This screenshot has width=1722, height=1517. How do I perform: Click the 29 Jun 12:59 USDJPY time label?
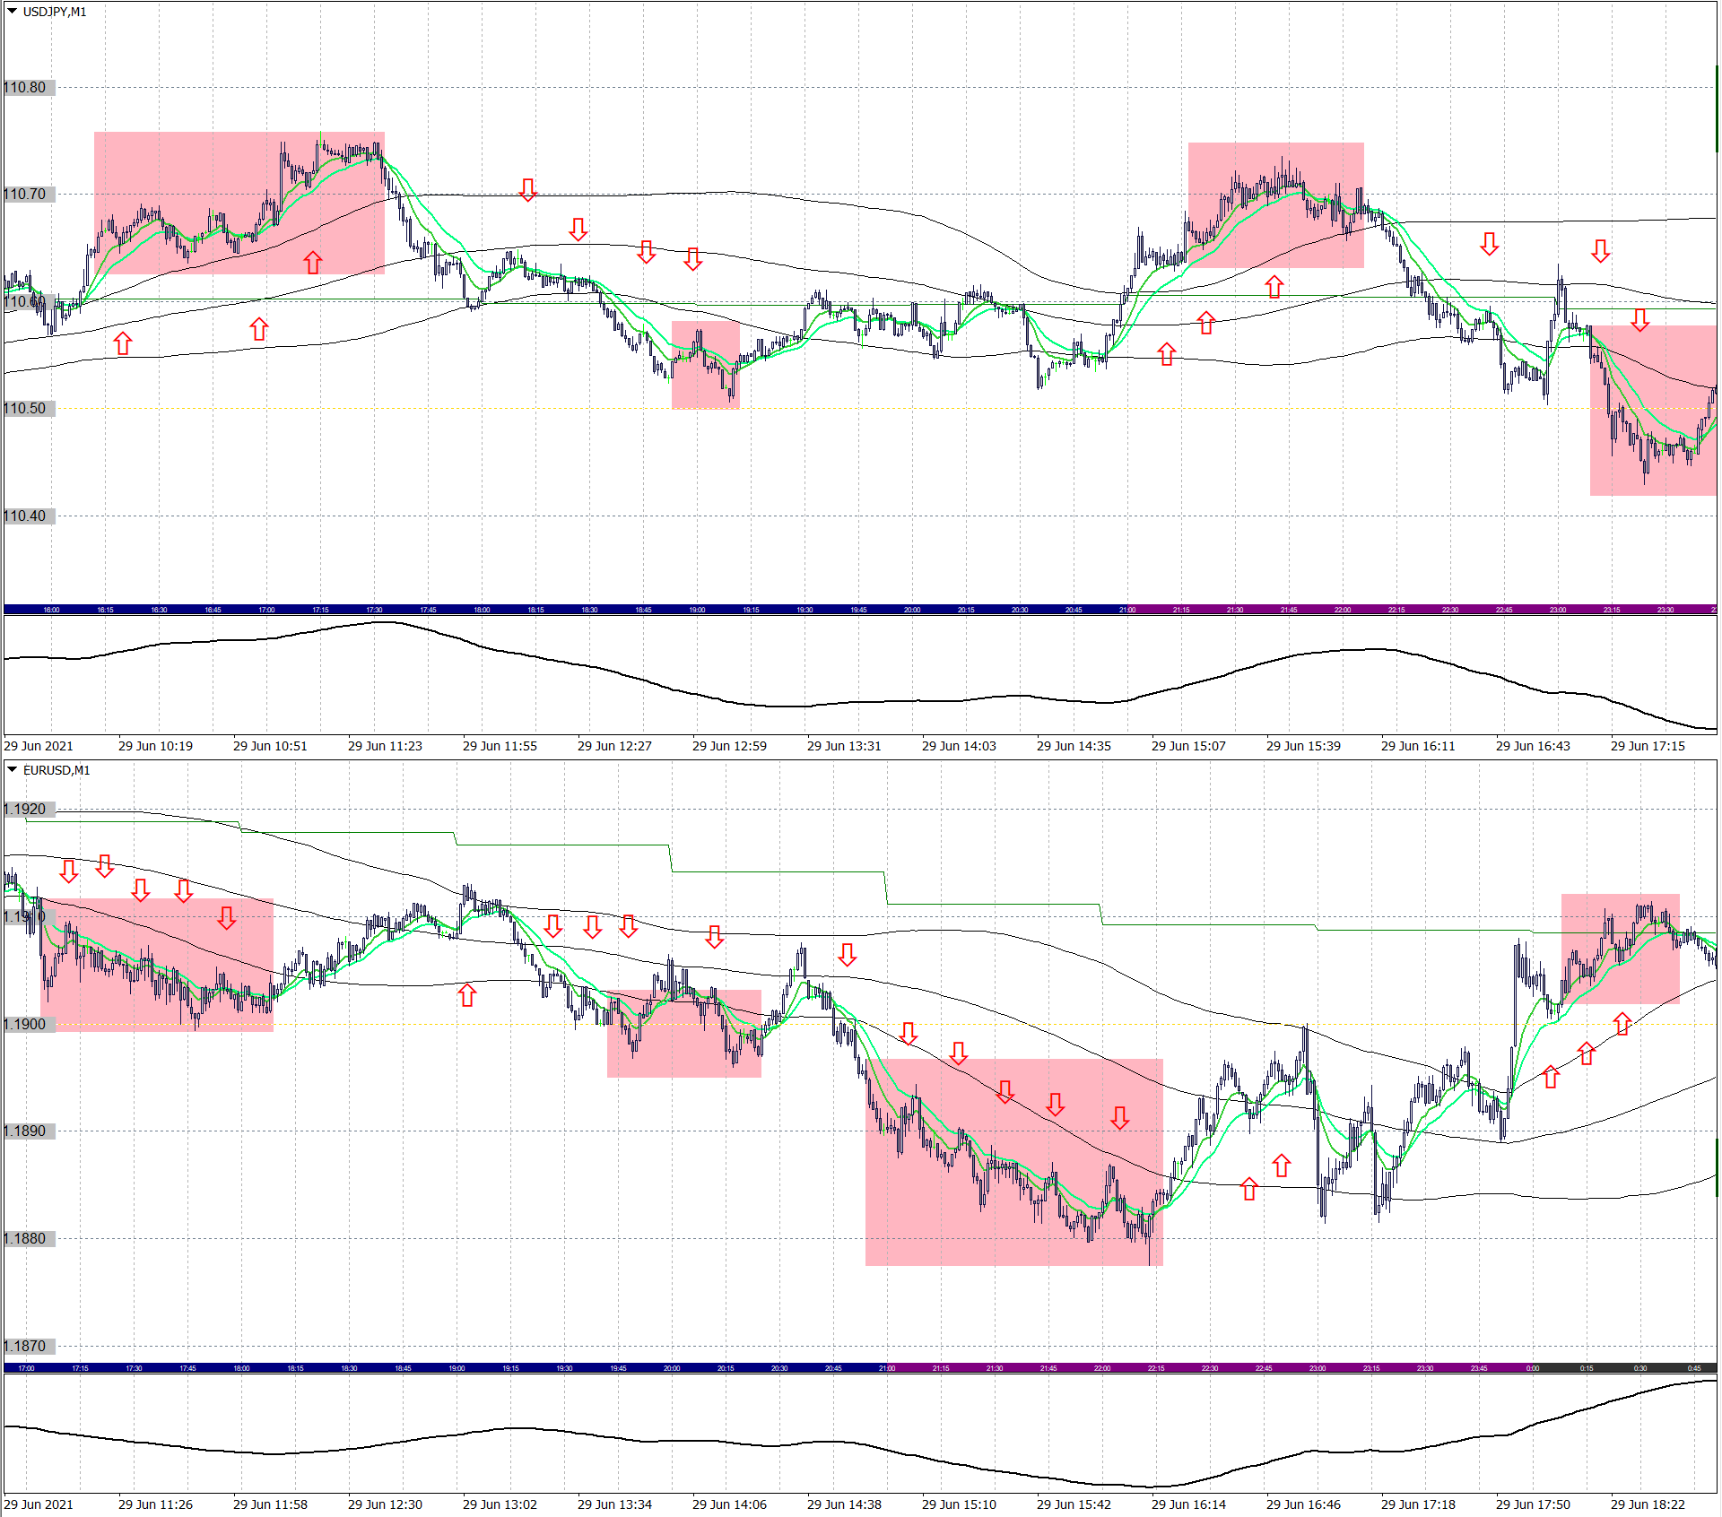point(729,746)
